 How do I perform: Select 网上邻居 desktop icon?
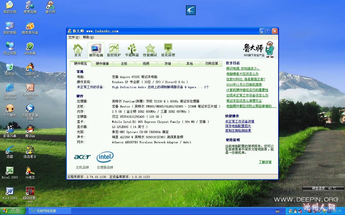10,49
